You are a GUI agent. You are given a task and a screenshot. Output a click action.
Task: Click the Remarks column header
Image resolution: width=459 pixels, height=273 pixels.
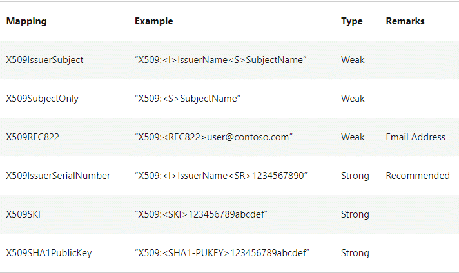pyautogui.click(x=405, y=21)
